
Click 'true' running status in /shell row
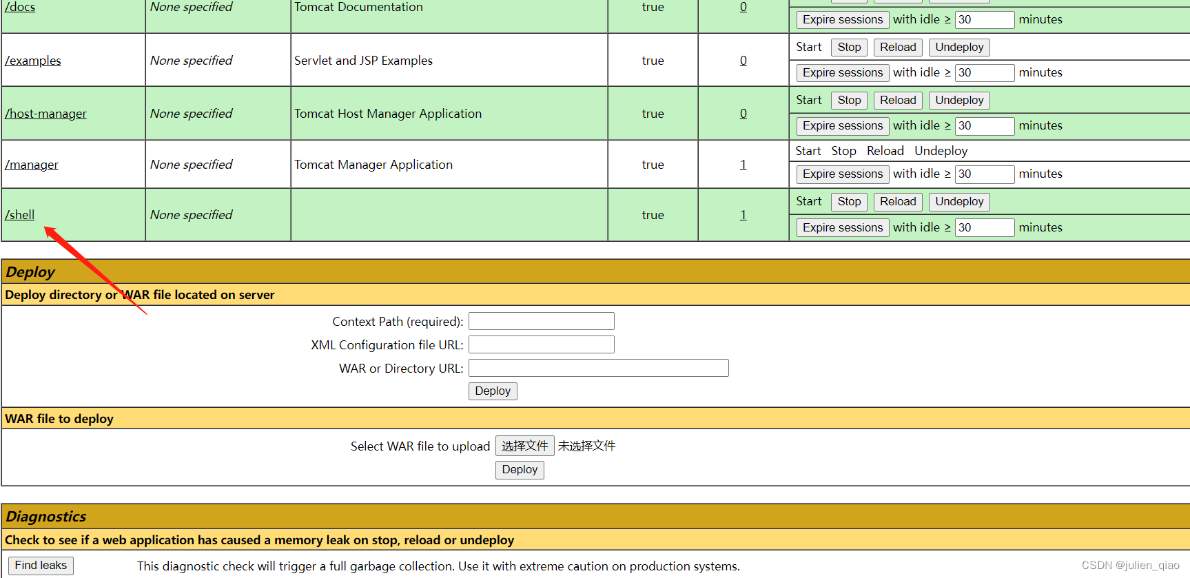point(653,215)
